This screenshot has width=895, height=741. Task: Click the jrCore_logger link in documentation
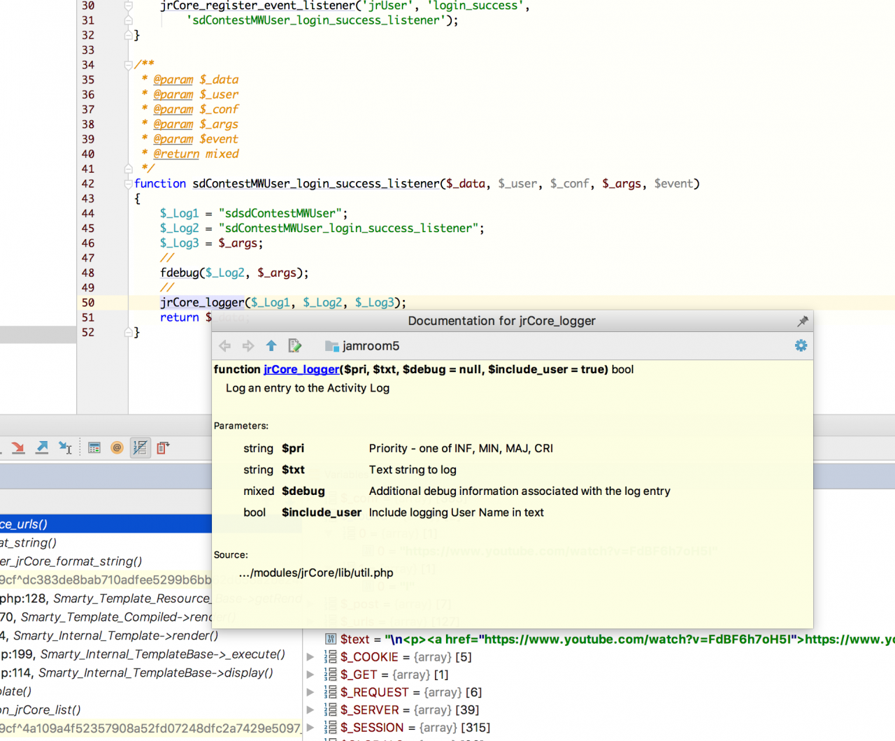pos(301,370)
